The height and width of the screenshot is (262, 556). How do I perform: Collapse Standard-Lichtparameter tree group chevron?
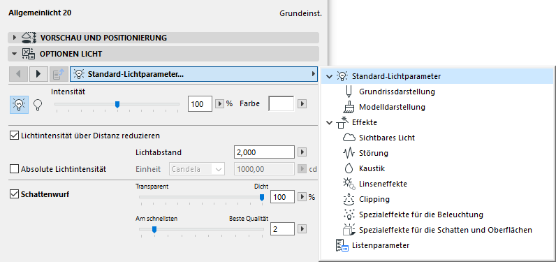pyautogui.click(x=330, y=76)
